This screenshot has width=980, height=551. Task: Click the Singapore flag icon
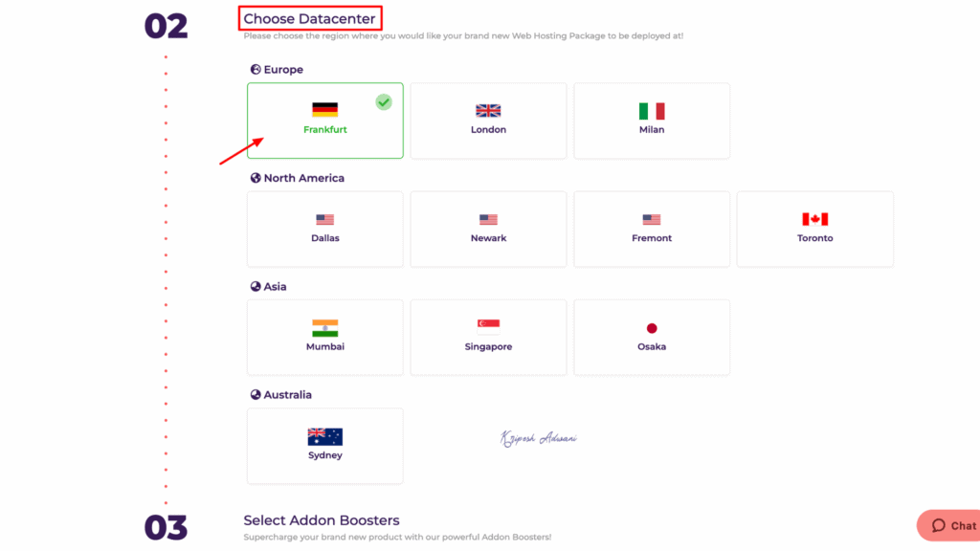pyautogui.click(x=488, y=326)
